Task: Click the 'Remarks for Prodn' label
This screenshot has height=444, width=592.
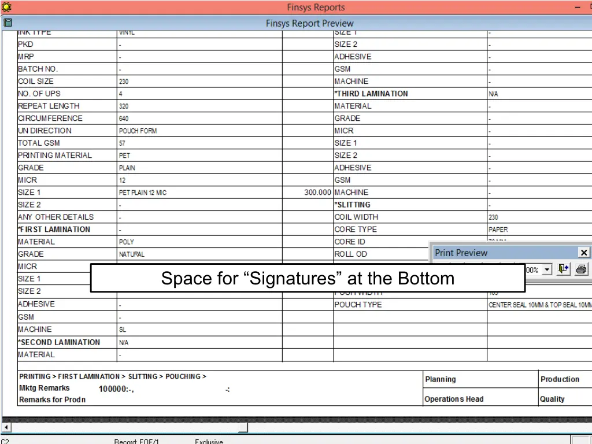Action: (53, 400)
